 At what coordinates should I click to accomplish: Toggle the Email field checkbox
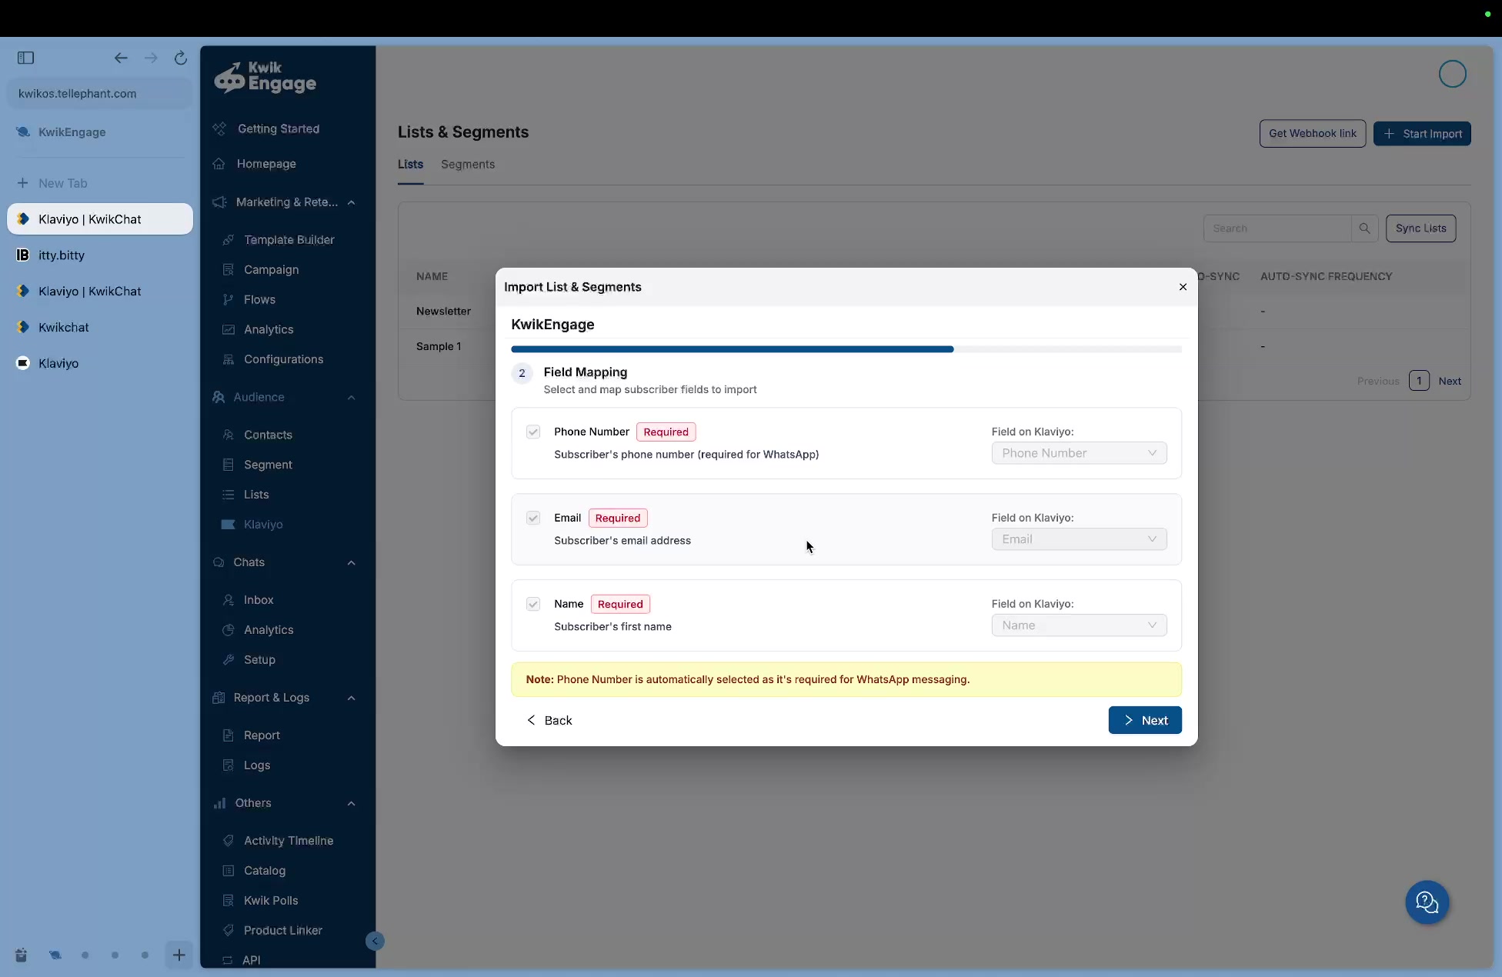(x=533, y=519)
